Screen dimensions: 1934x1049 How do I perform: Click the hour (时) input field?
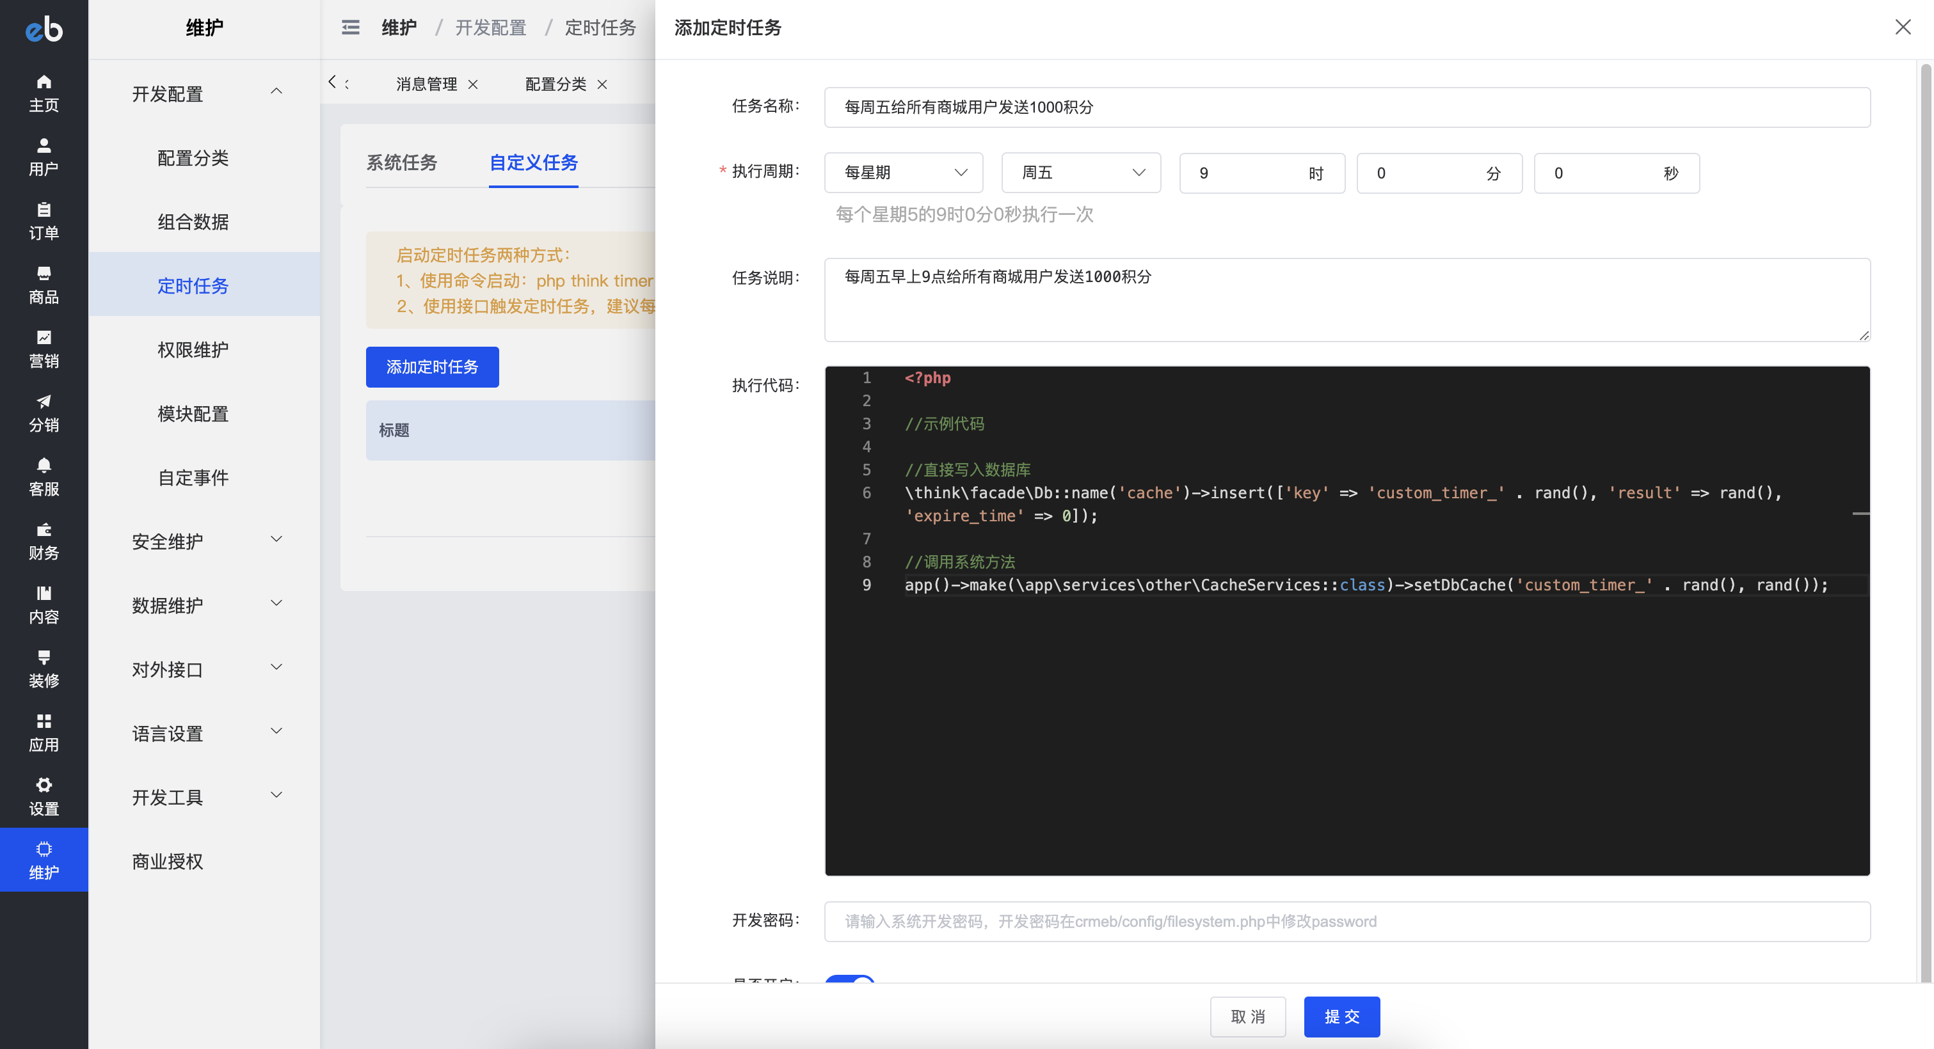tap(1261, 173)
